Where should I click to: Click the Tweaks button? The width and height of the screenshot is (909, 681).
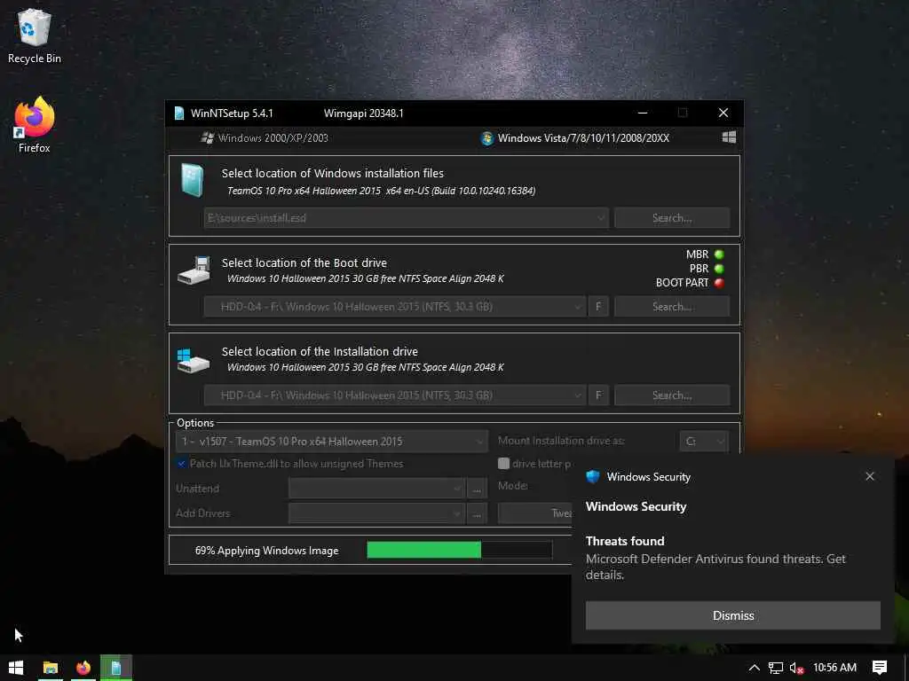click(x=535, y=513)
